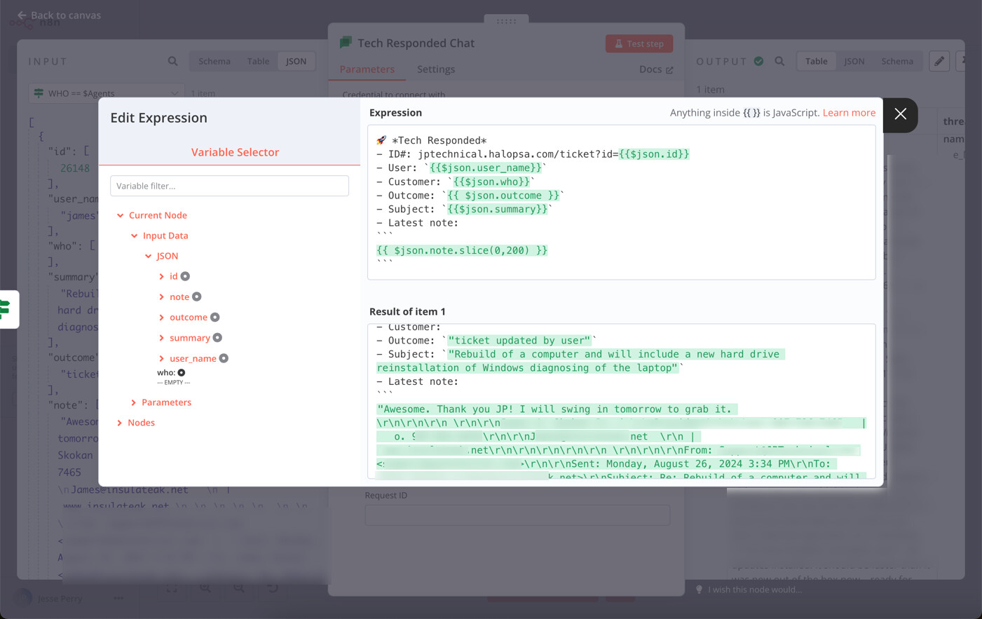
Task: Search the input panel with magnifier icon
Action: pyautogui.click(x=172, y=61)
